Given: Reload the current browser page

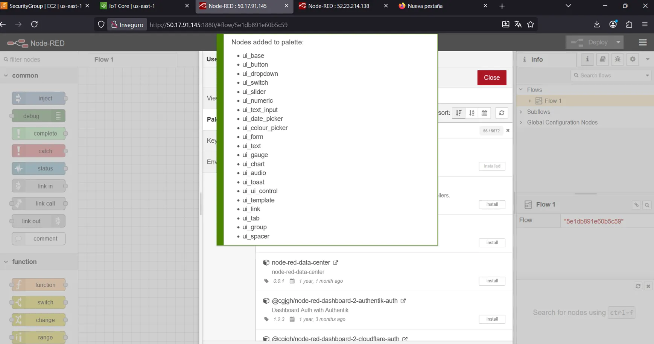Looking at the screenshot, I should pyautogui.click(x=34, y=24).
